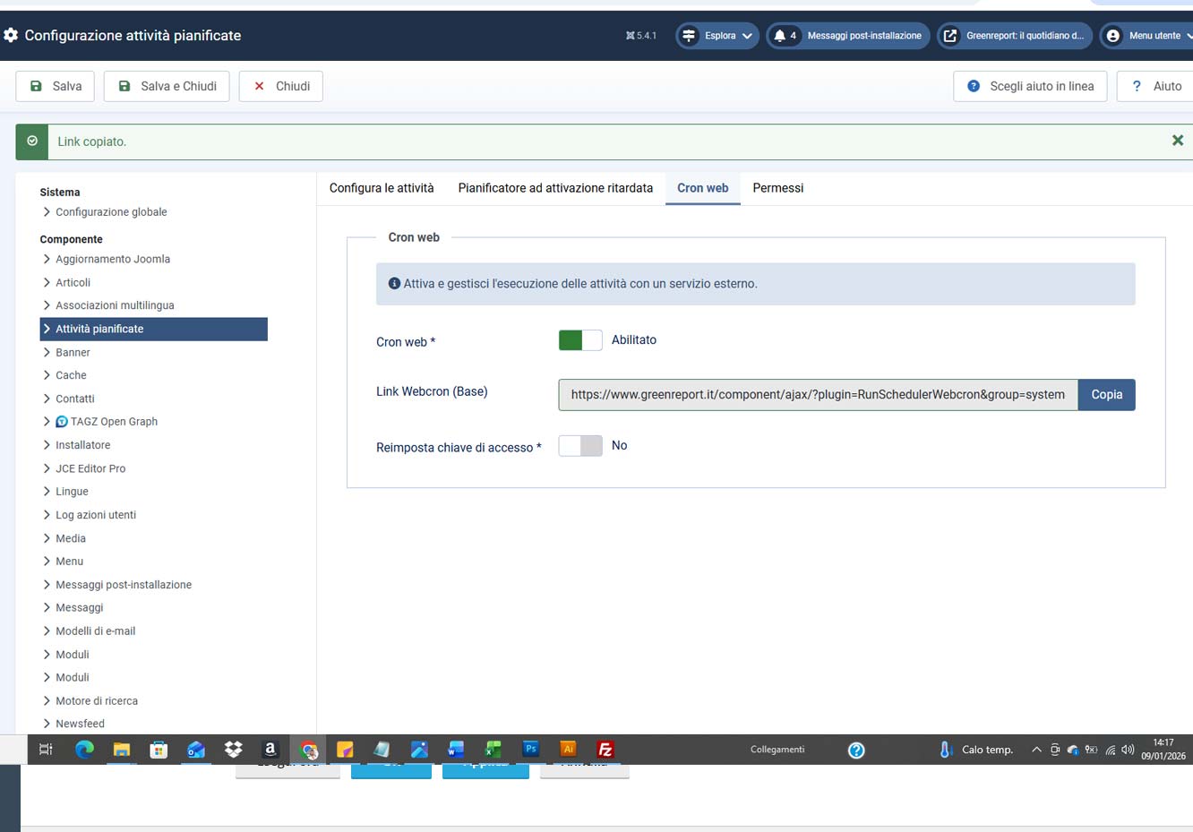Click the Copia button beside webcron link
This screenshot has height=832, width=1193.
(1106, 395)
